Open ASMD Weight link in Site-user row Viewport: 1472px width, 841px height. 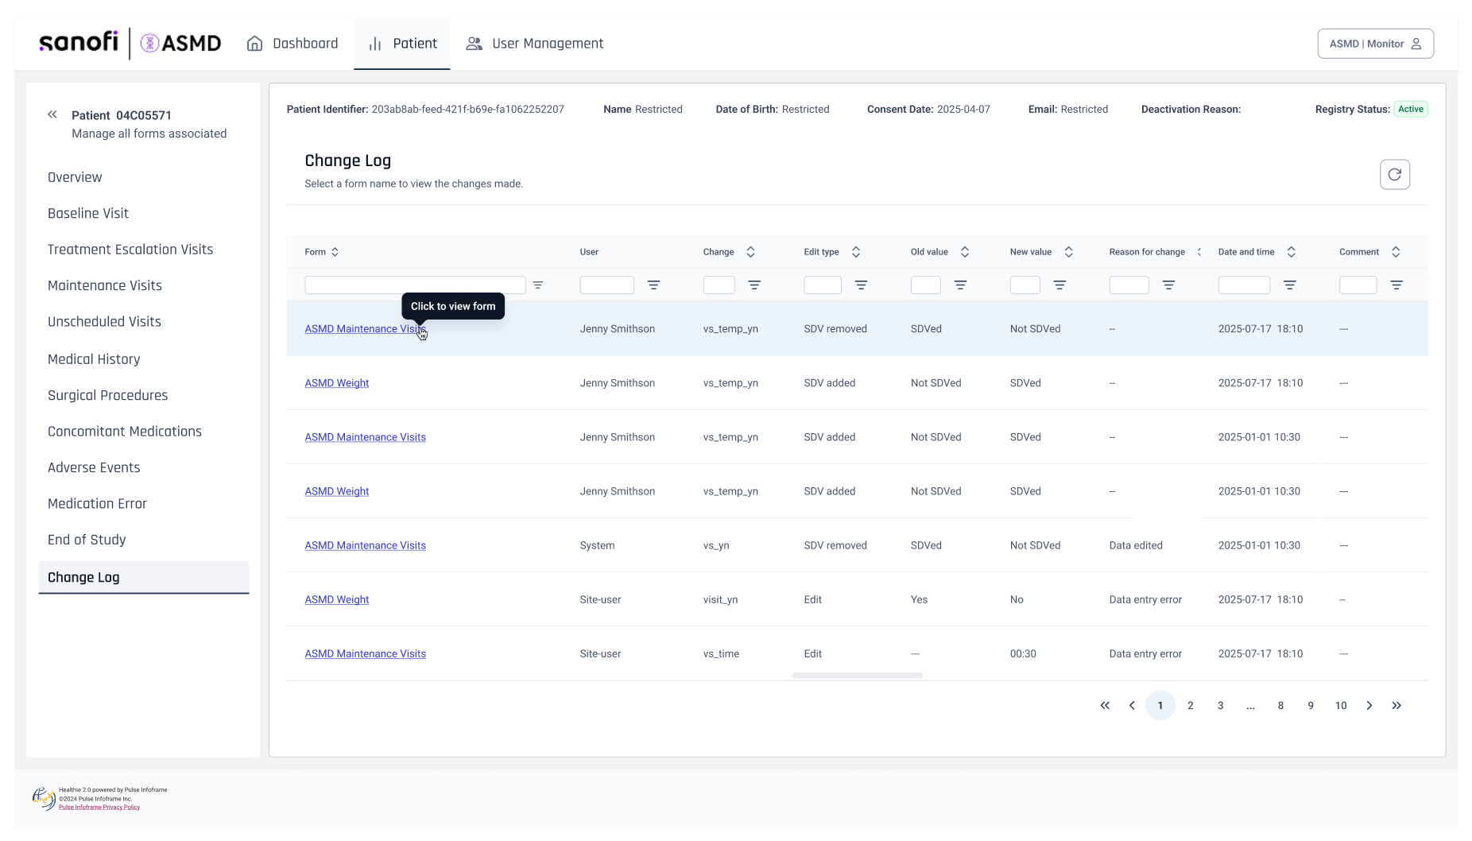[x=337, y=599]
